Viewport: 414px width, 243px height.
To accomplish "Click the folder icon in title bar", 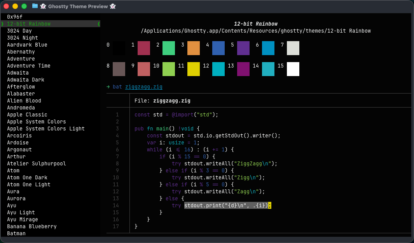I will click(35, 6).
